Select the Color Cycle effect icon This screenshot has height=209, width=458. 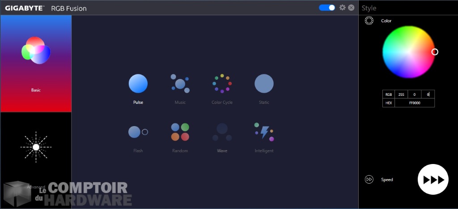point(222,83)
